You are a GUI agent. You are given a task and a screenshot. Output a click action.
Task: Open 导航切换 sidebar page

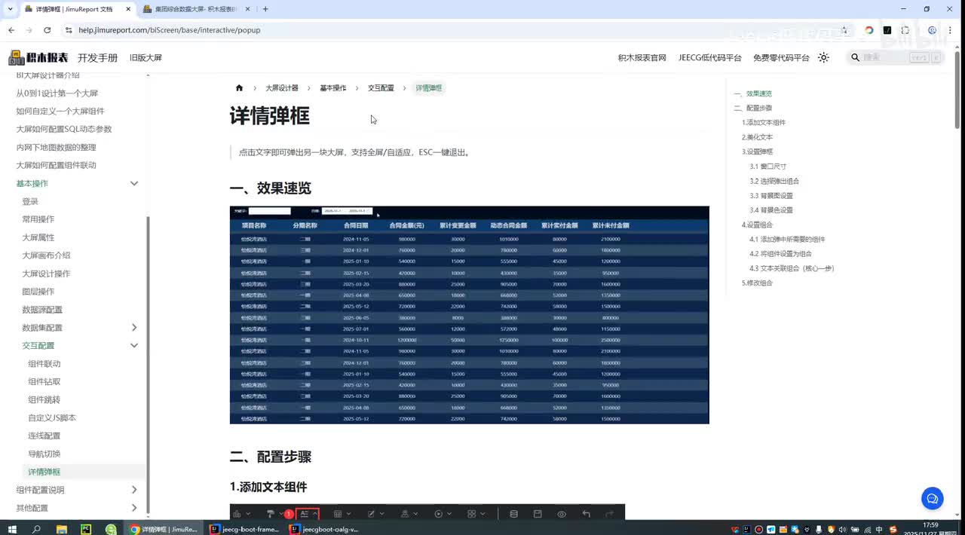44,454
